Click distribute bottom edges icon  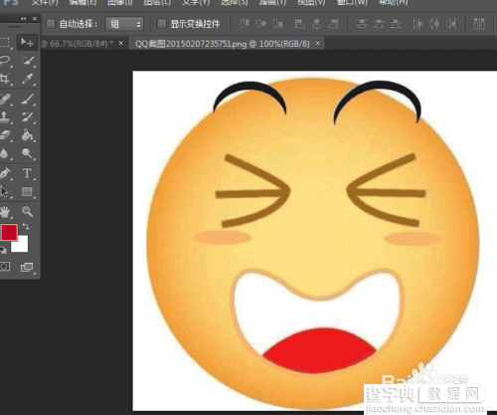click(396, 24)
